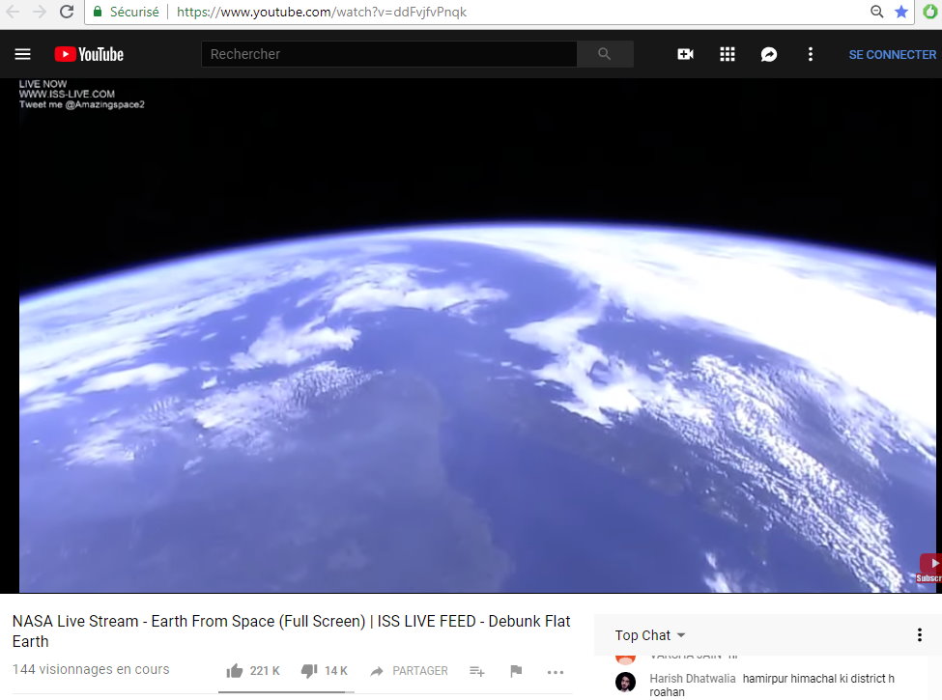Open the zoom magnifier icon in the address bar
This screenshot has height=700, width=942.
coord(877,12)
